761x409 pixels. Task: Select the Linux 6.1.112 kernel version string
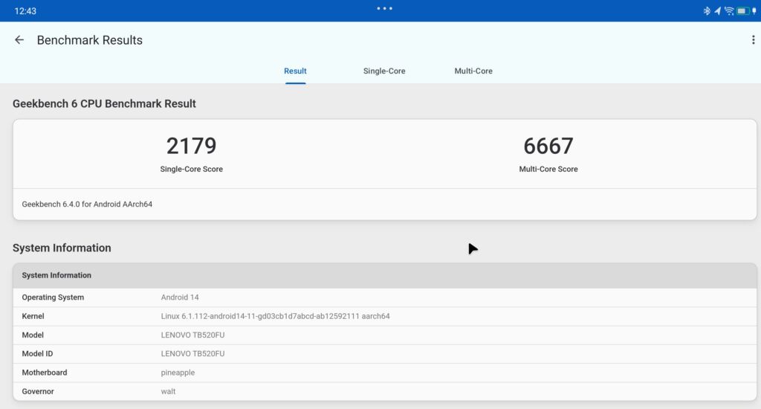coord(275,316)
